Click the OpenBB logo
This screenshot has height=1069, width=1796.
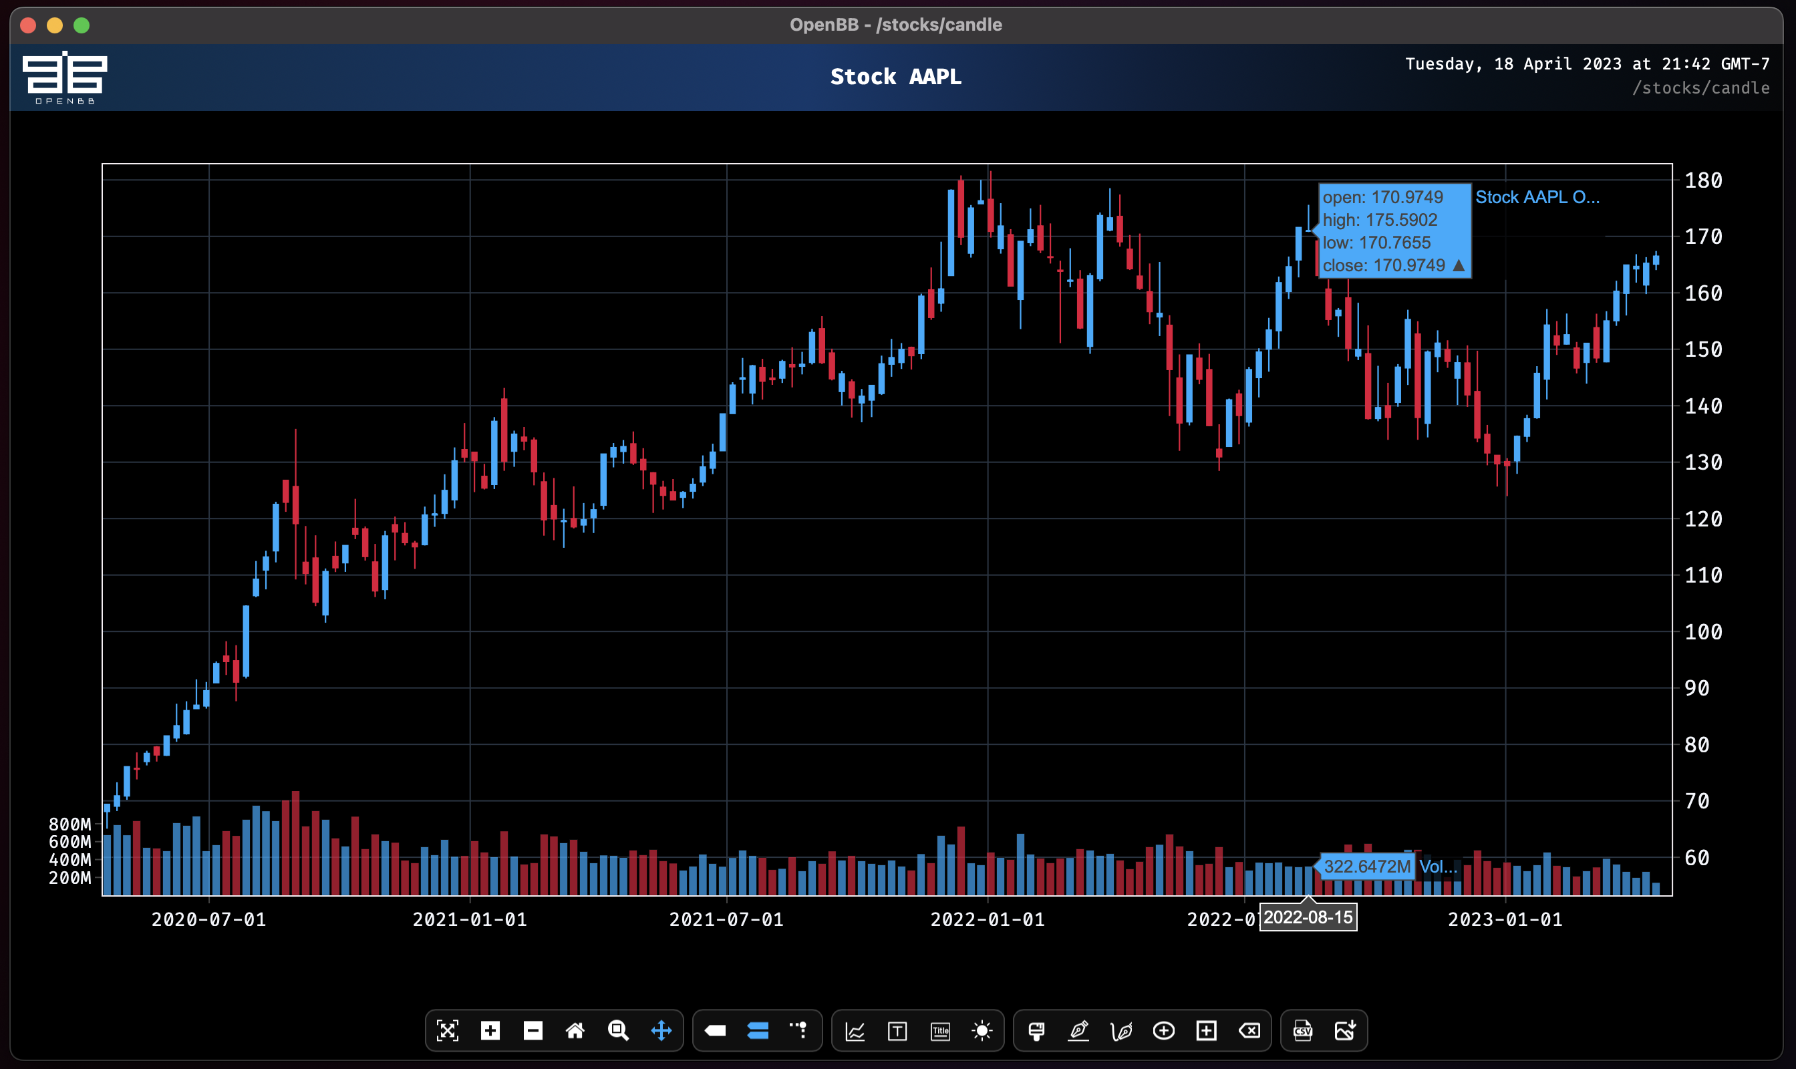[65, 77]
